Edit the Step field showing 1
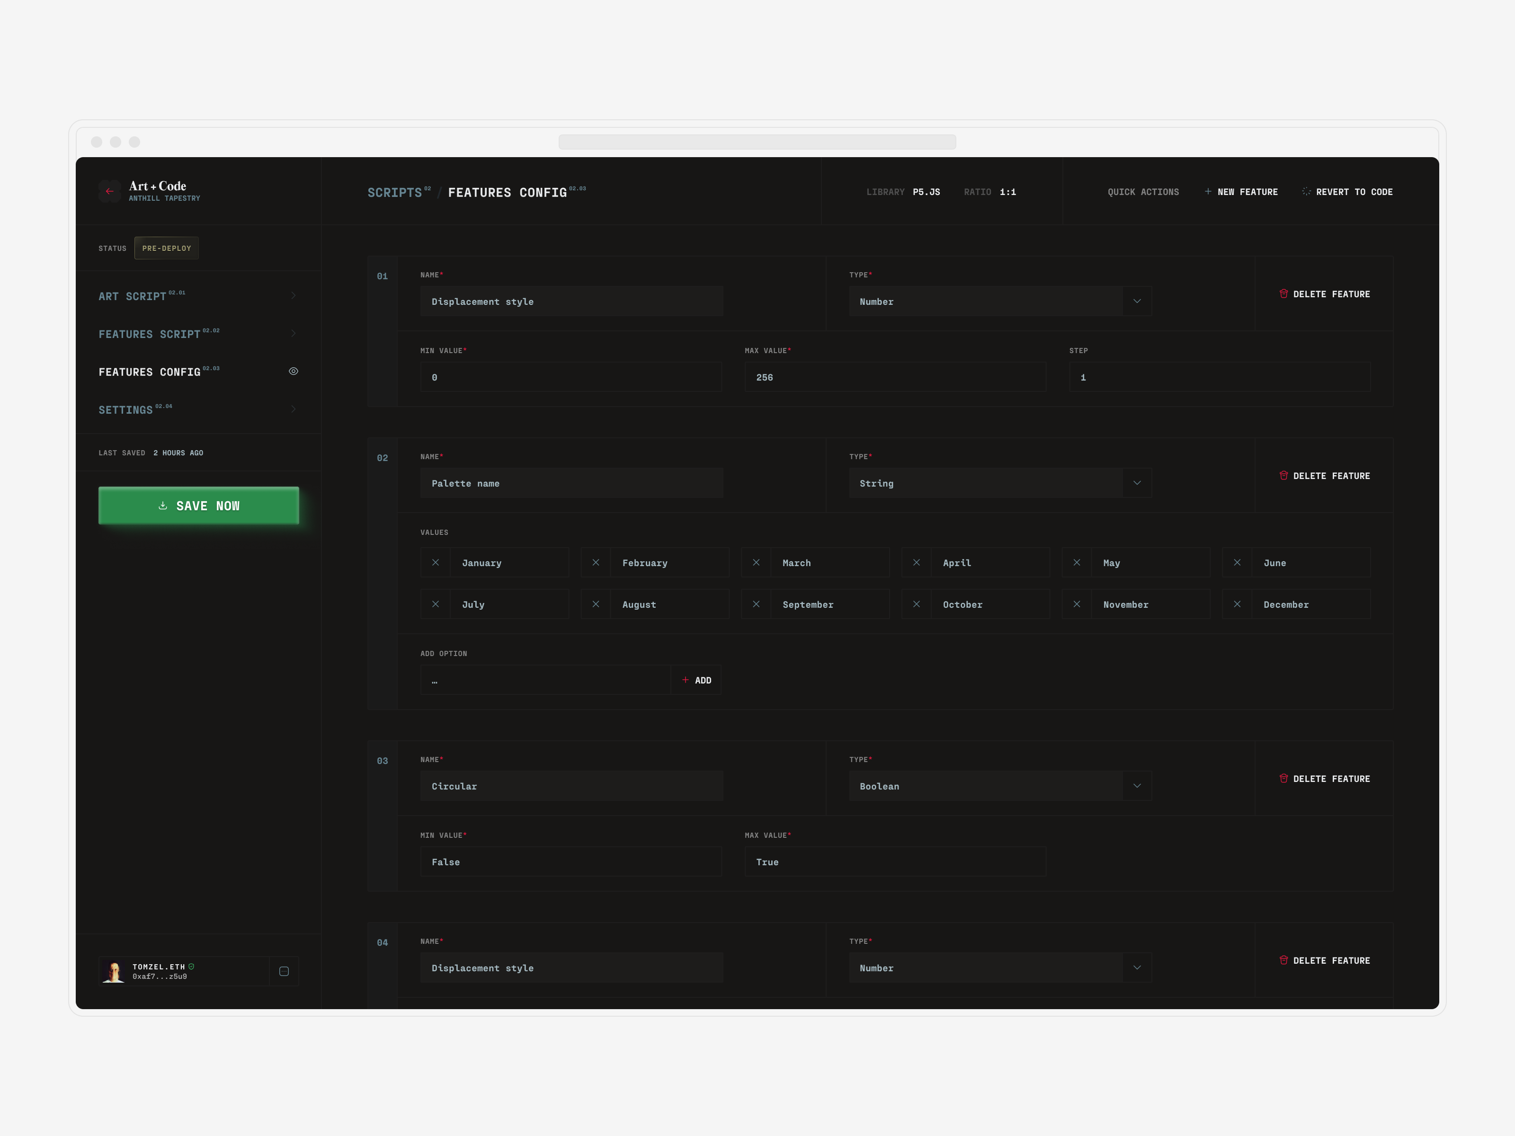The height and width of the screenshot is (1136, 1515). (1220, 377)
